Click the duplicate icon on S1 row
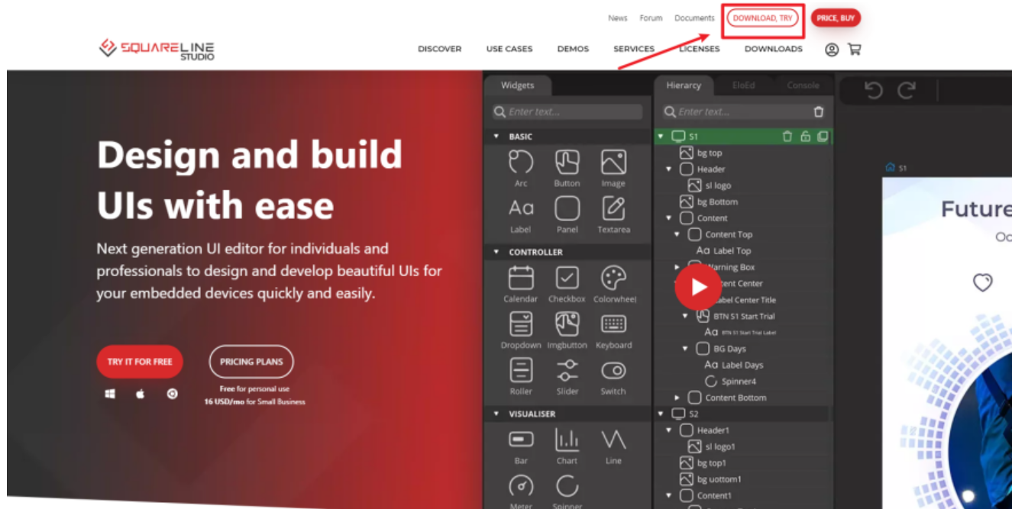The image size is (1012, 509). click(x=823, y=137)
